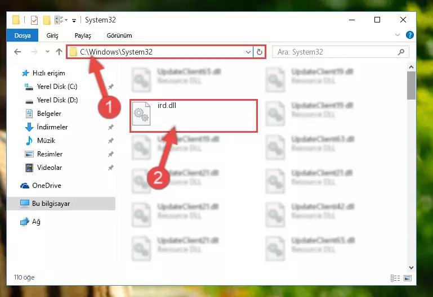Click the pin icon next to Videolar
Screen dimensions: 433x297
click(x=111, y=168)
